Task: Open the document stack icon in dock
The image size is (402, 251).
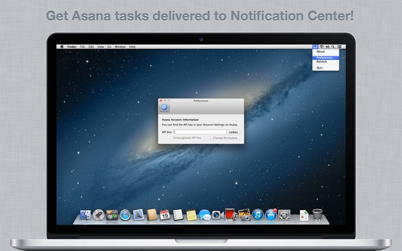Action: [304, 215]
